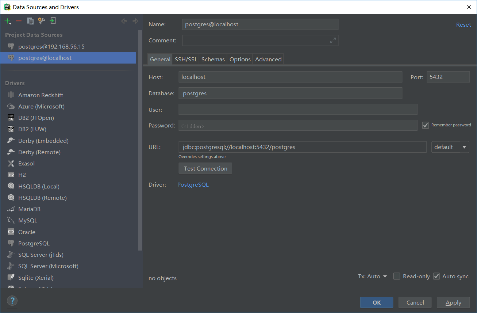Click the Name input field
Image resolution: width=477 pixels, height=313 pixels.
coord(260,24)
